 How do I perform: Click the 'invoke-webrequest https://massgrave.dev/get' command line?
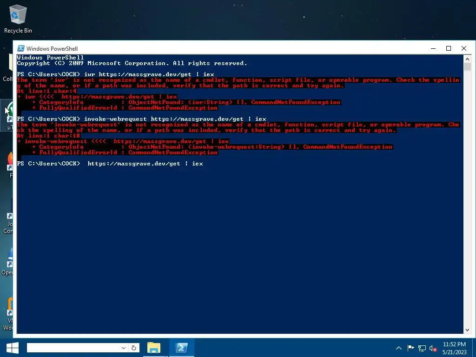(x=141, y=119)
